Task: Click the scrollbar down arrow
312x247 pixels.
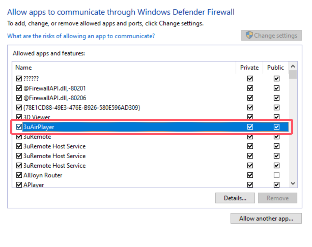Action: coord(293,183)
